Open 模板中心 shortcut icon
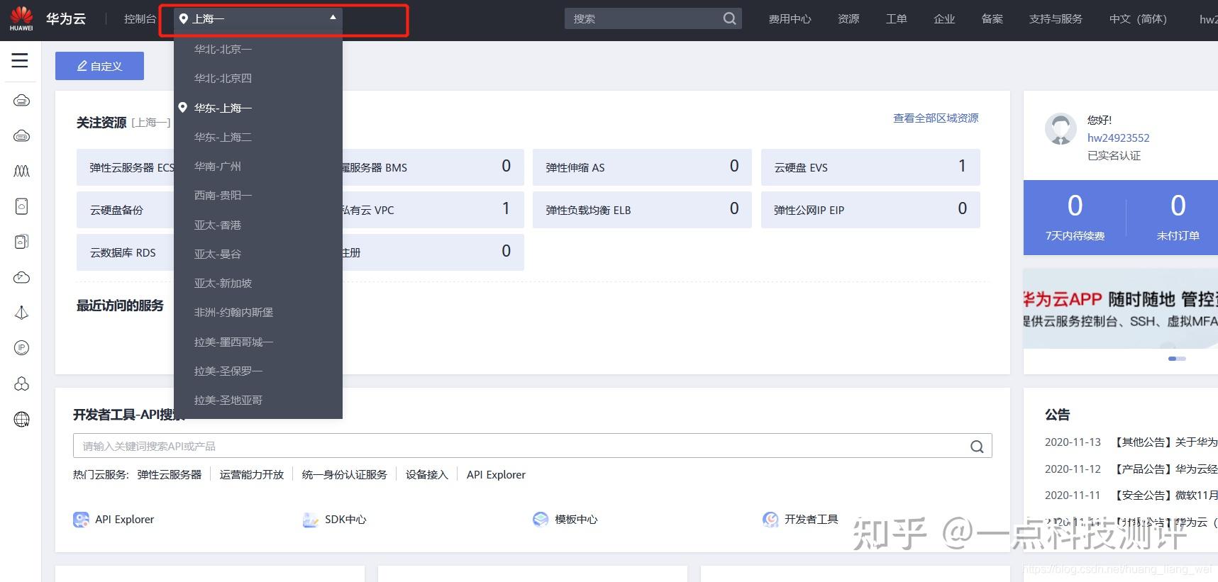This screenshot has height=582, width=1218. 541,520
